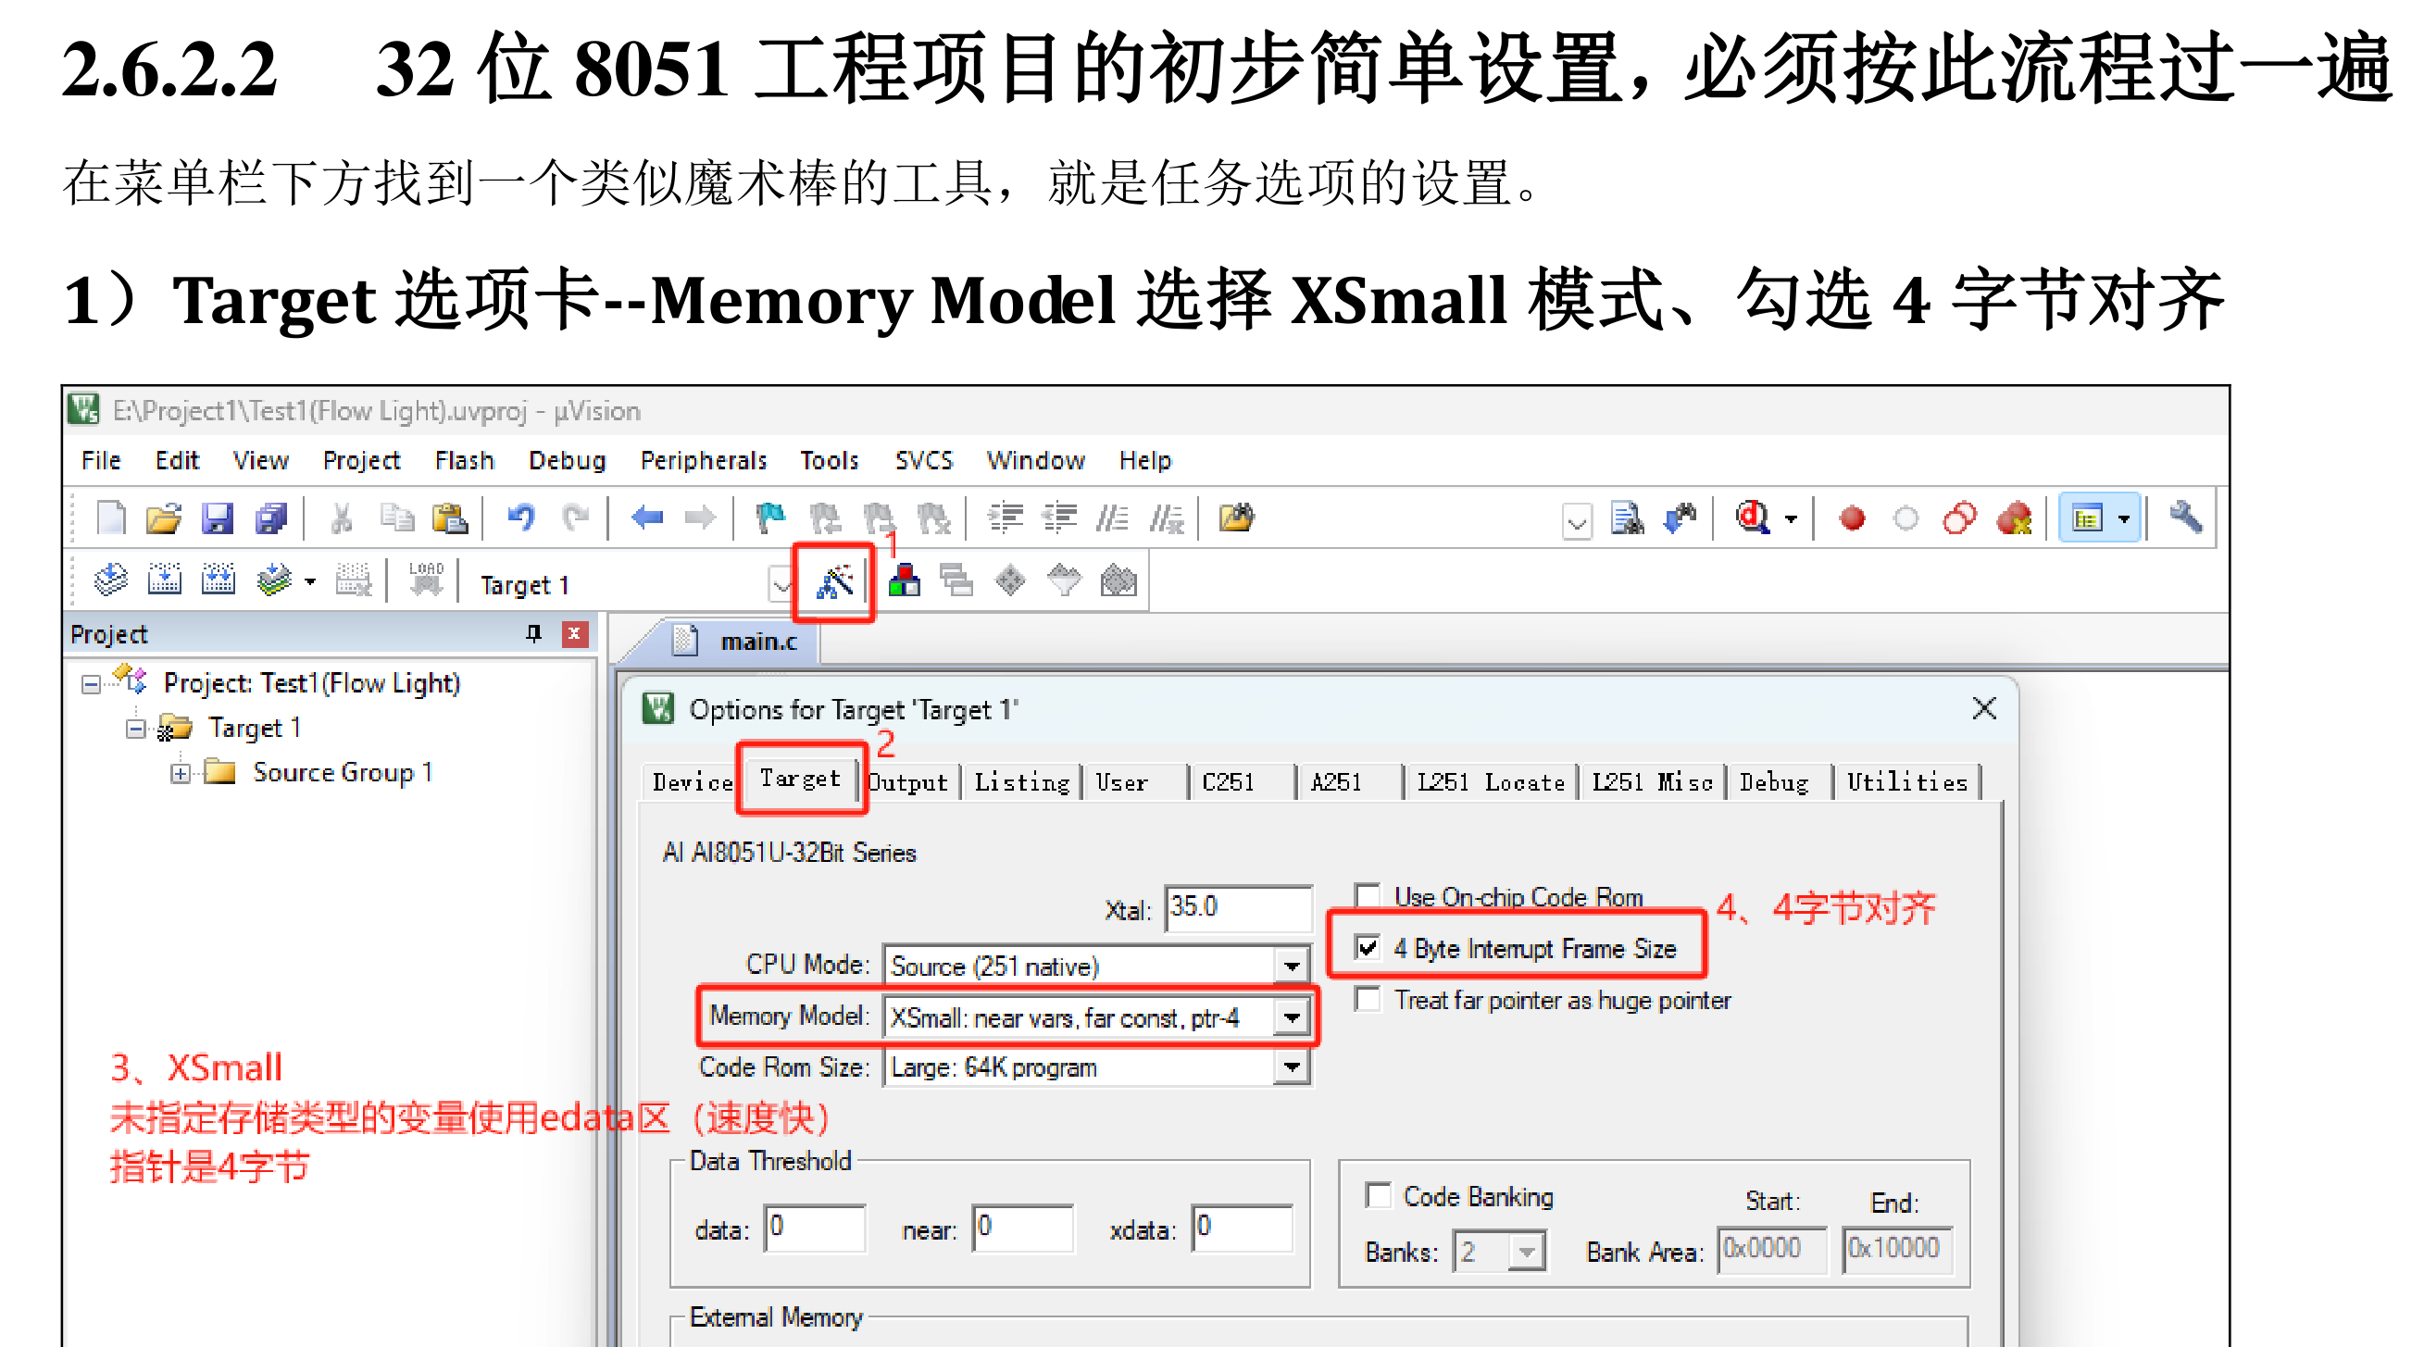Open the Banks count dropdown
Viewport: 2424px width, 1347px height.
coord(1526,1252)
